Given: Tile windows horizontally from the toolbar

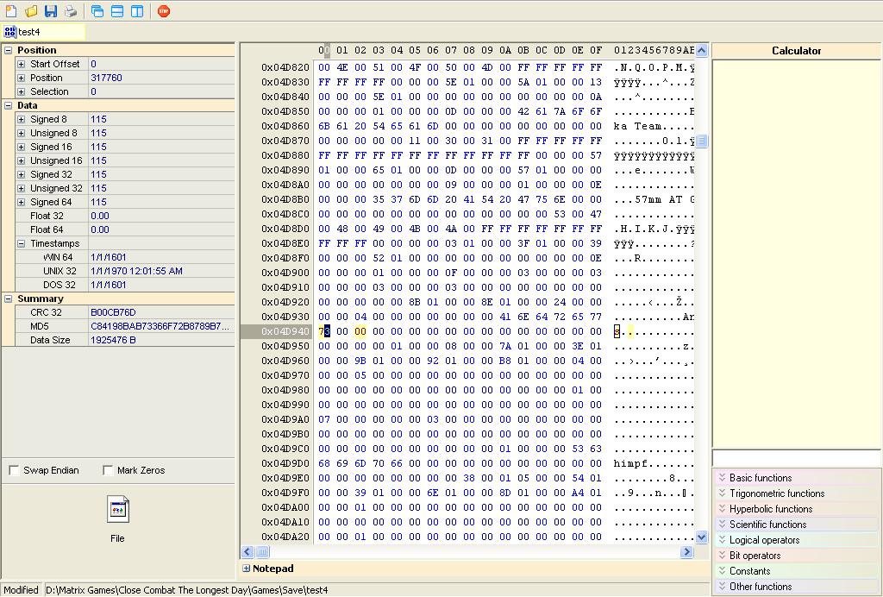Looking at the screenshot, I should pyautogui.click(x=117, y=10).
